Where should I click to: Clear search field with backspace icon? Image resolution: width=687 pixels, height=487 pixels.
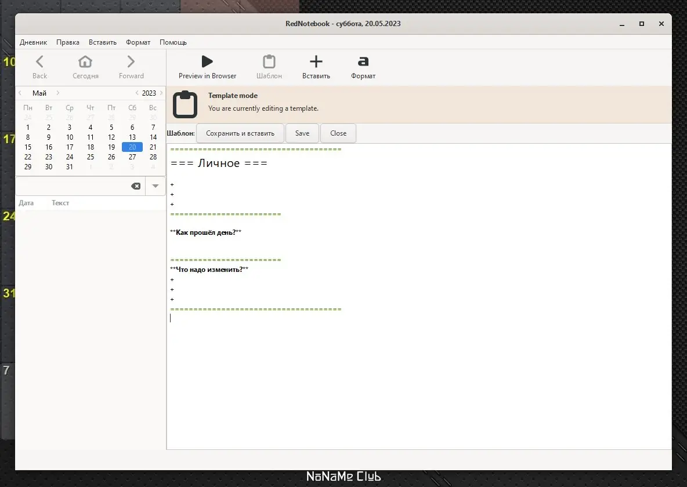pos(135,186)
